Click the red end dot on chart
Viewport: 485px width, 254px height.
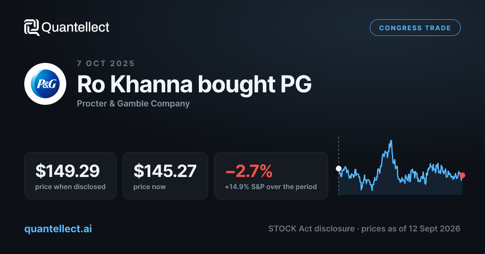click(462, 175)
